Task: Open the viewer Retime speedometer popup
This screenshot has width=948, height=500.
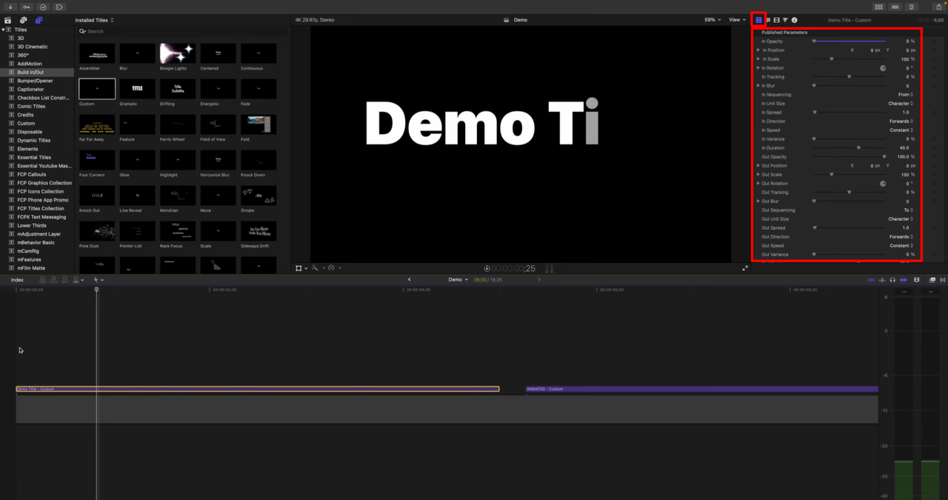Action: tap(334, 268)
